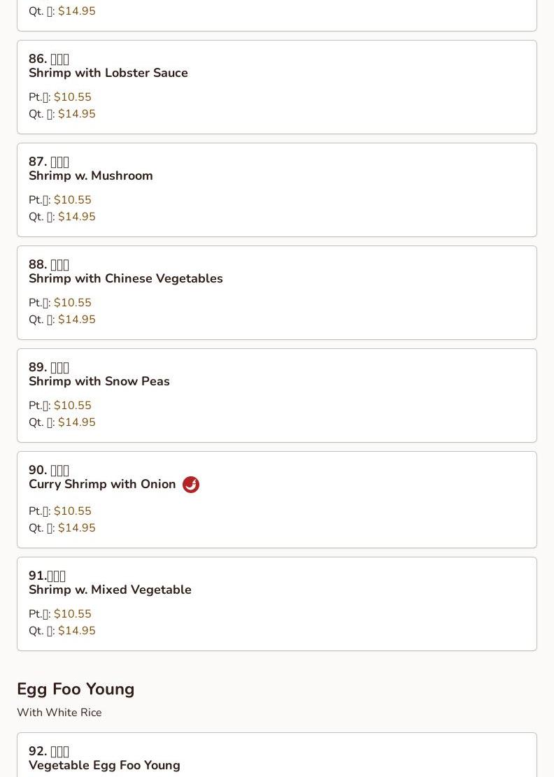Open Shrimp with Lobster Sauce item
Screen dimensions: 554x777
[x=108, y=73]
